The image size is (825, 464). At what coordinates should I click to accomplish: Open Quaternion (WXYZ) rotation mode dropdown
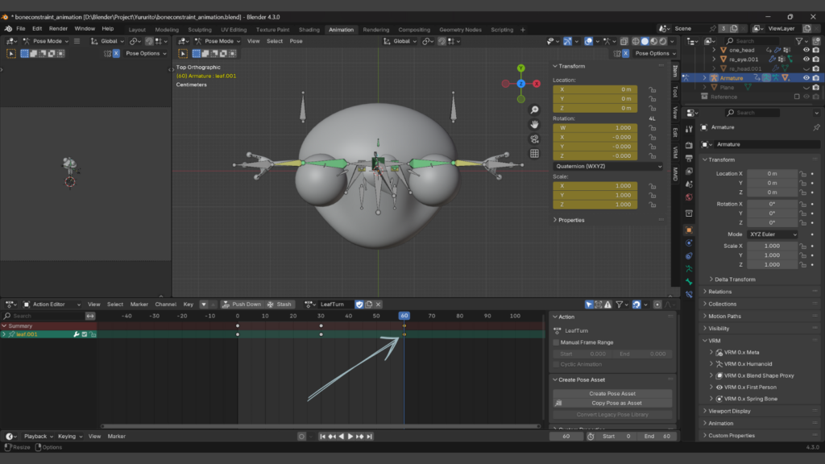[x=608, y=166]
